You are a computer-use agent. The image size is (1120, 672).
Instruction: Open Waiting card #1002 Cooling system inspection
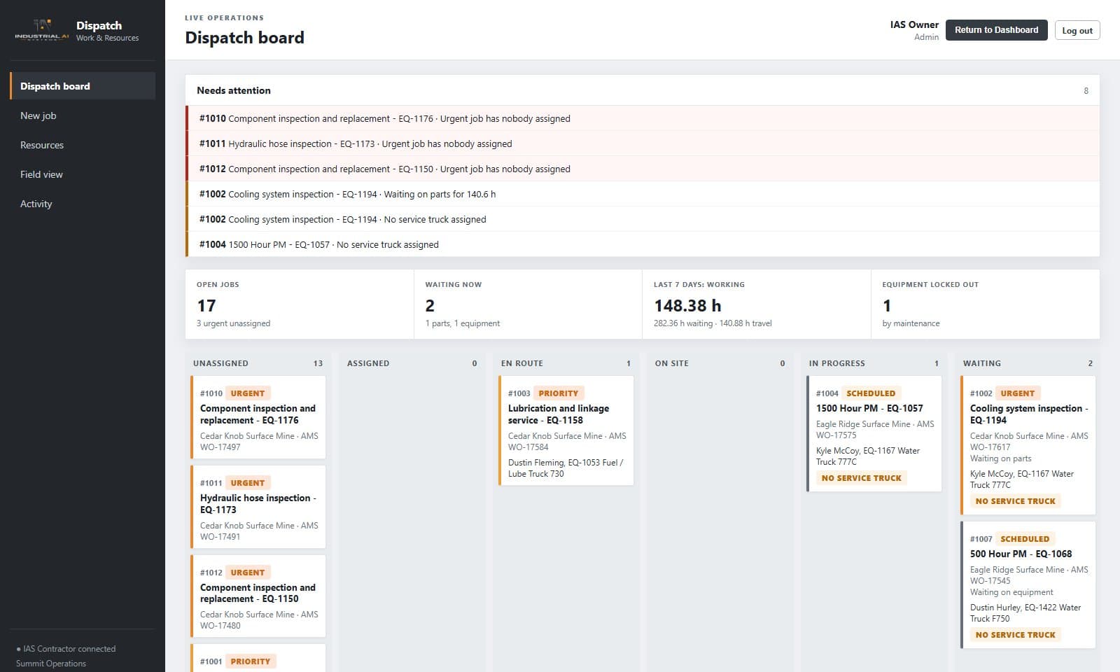coord(1028,445)
